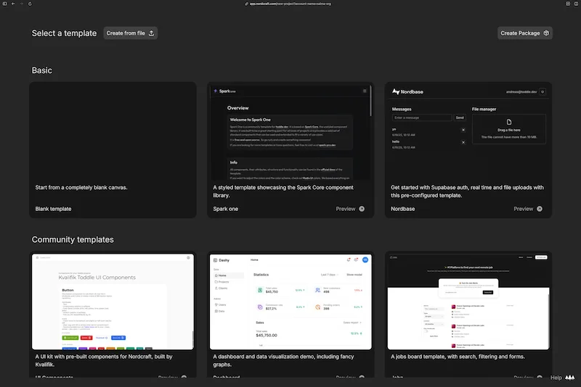Click the second-to-last icon in the browser's top-right corner
This screenshot has width=581, height=387.
[568, 4]
